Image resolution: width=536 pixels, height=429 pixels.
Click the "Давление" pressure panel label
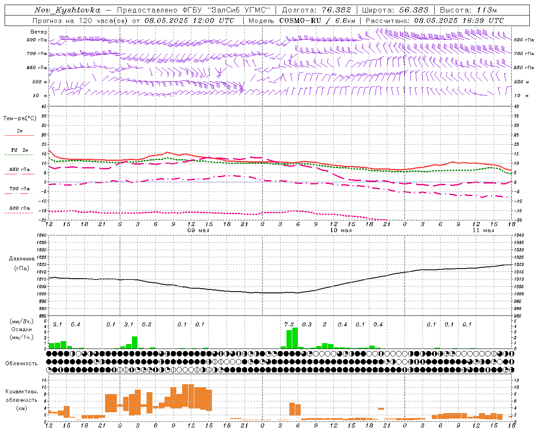pos(22,259)
